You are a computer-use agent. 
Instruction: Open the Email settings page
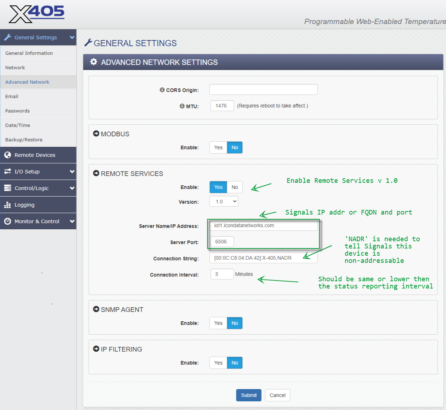coord(12,96)
